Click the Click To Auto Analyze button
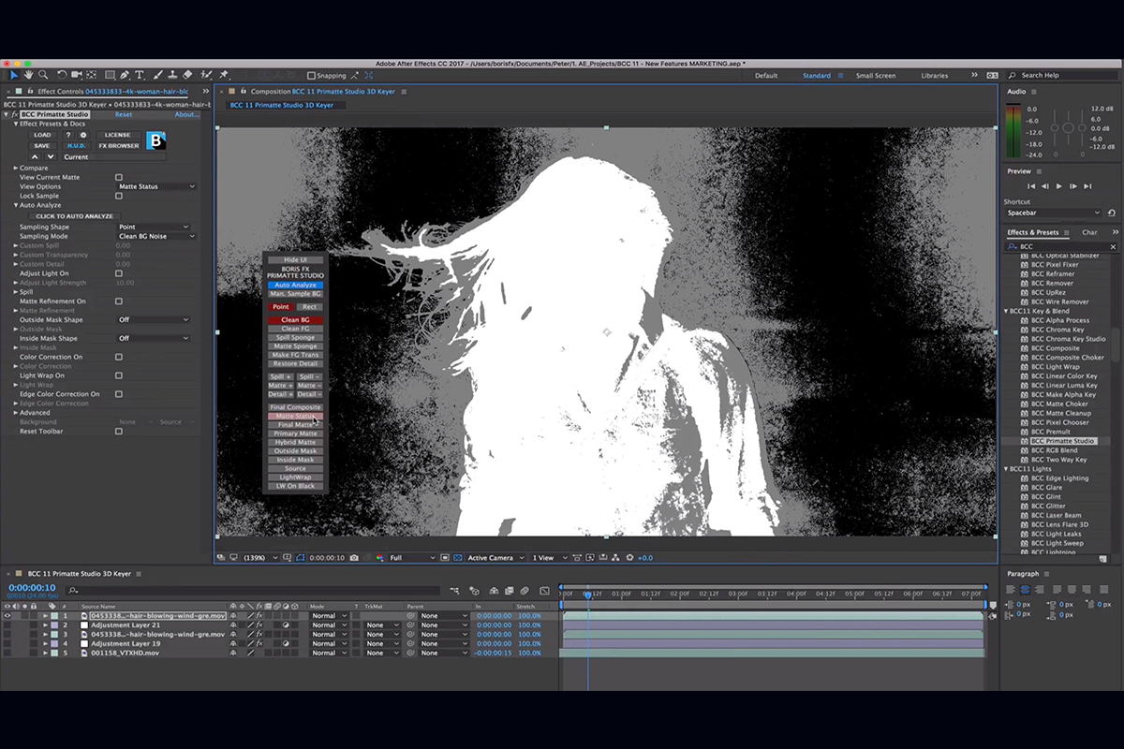Screen dimensions: 1124x749 [x=74, y=216]
